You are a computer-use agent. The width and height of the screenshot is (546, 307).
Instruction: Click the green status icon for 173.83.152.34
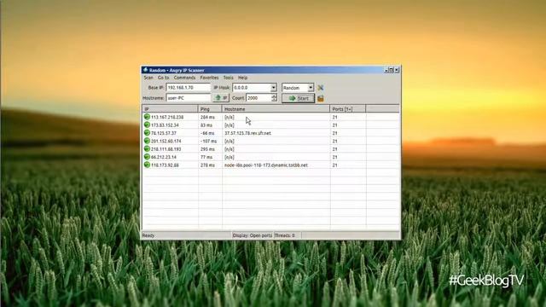coord(147,125)
